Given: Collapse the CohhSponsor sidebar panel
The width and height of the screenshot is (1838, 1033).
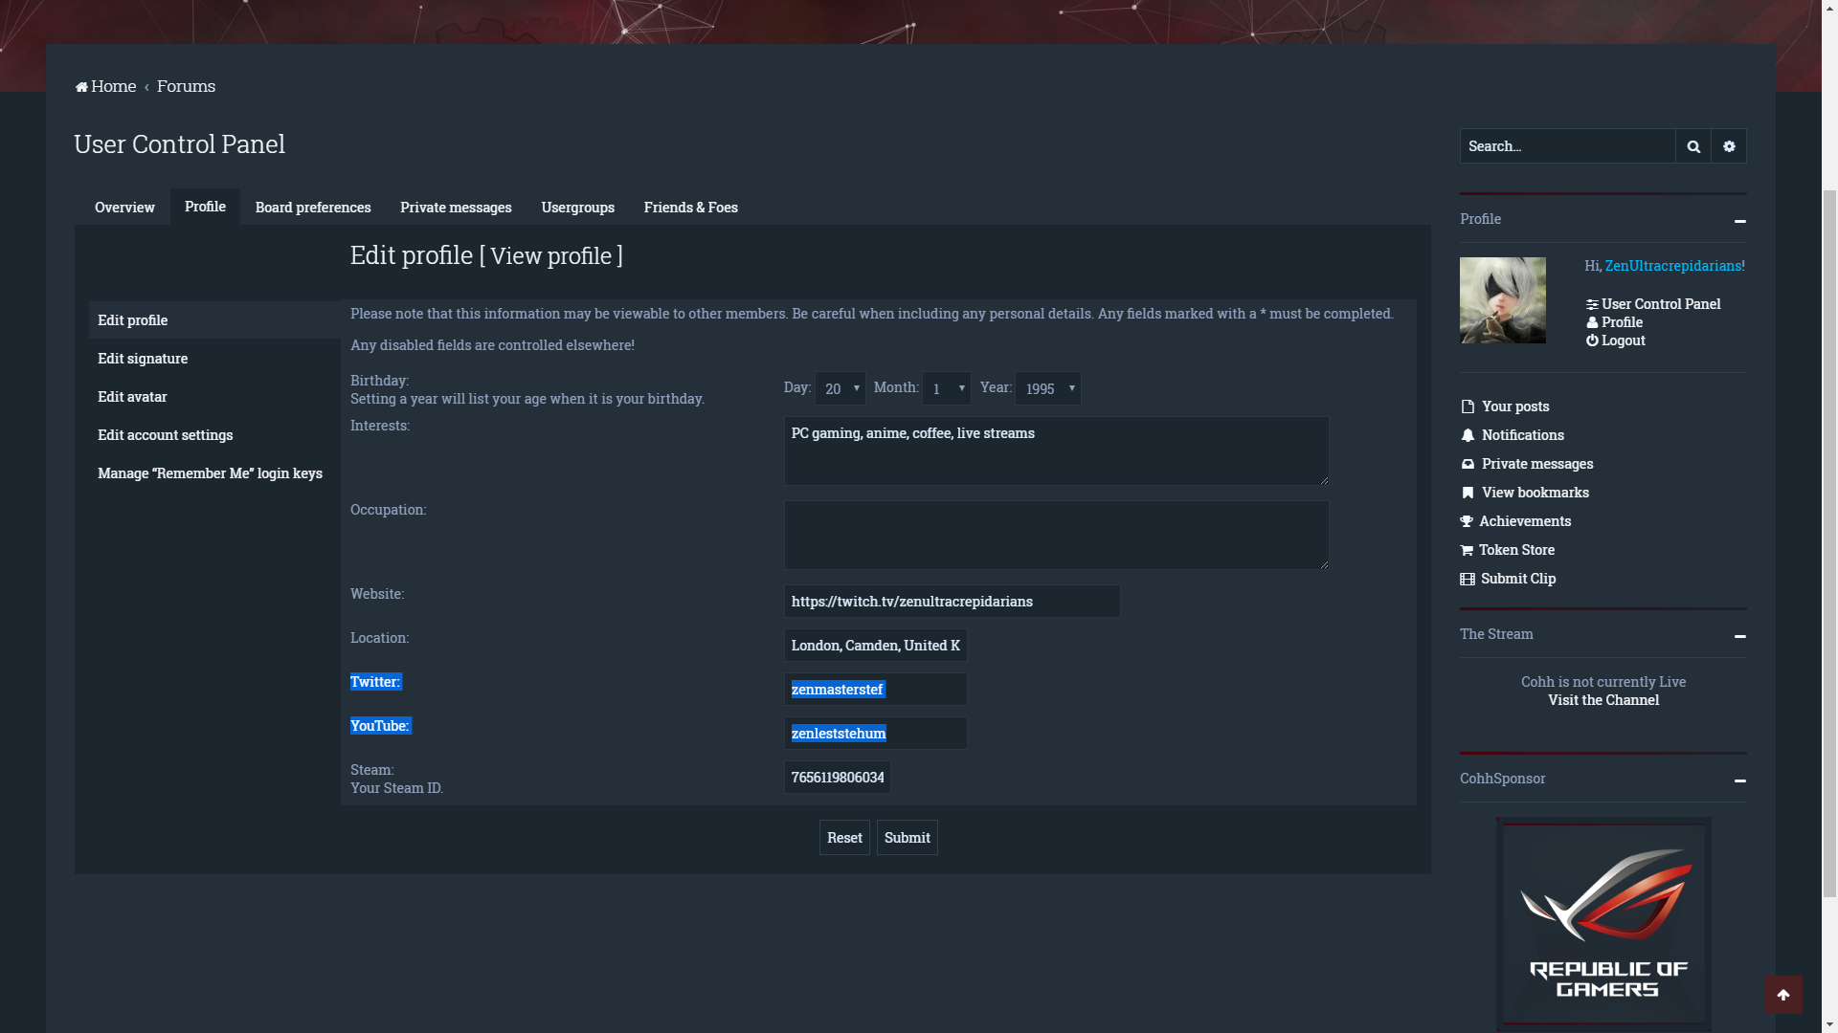Looking at the screenshot, I should pos(1739,780).
